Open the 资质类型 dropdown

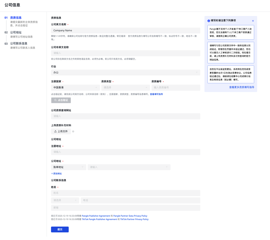pyautogui.click(x=125, y=88)
